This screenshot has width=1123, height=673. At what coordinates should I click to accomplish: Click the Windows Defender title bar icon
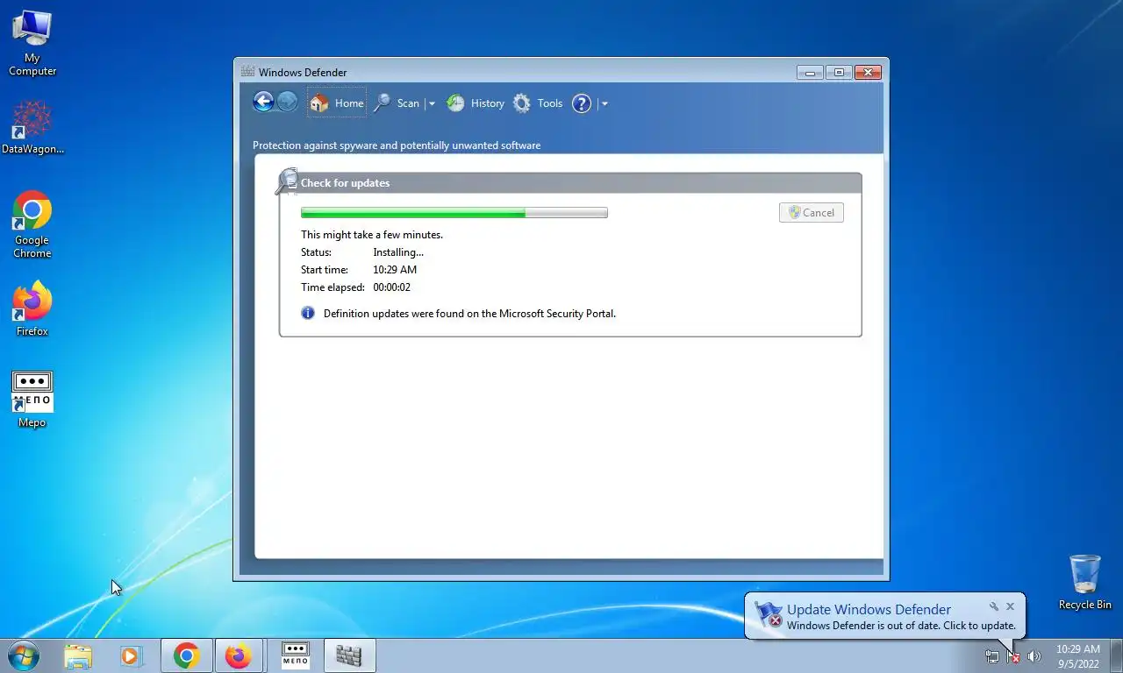click(248, 72)
